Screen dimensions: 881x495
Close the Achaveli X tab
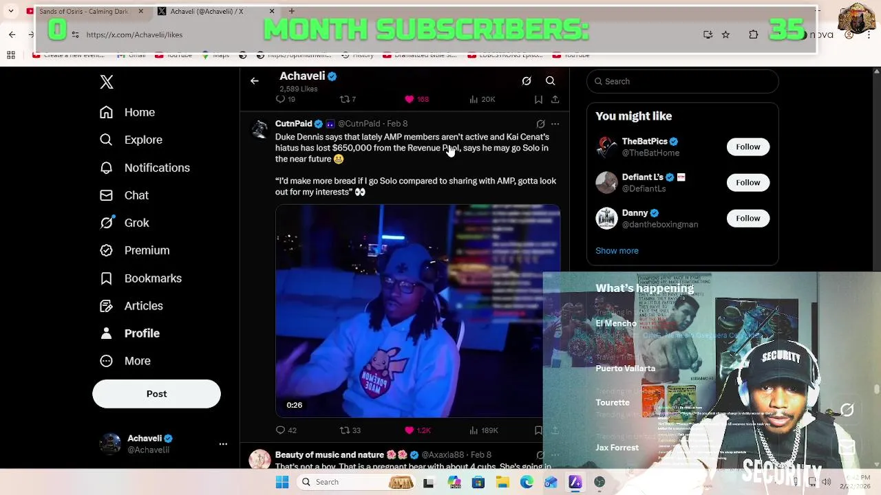coord(272,11)
